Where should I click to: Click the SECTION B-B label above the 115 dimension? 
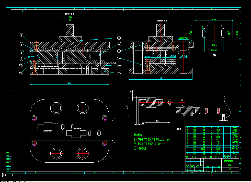pyautogui.click(x=69, y=14)
